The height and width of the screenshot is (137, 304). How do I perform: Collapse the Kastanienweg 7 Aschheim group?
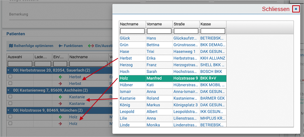click(9, 90)
